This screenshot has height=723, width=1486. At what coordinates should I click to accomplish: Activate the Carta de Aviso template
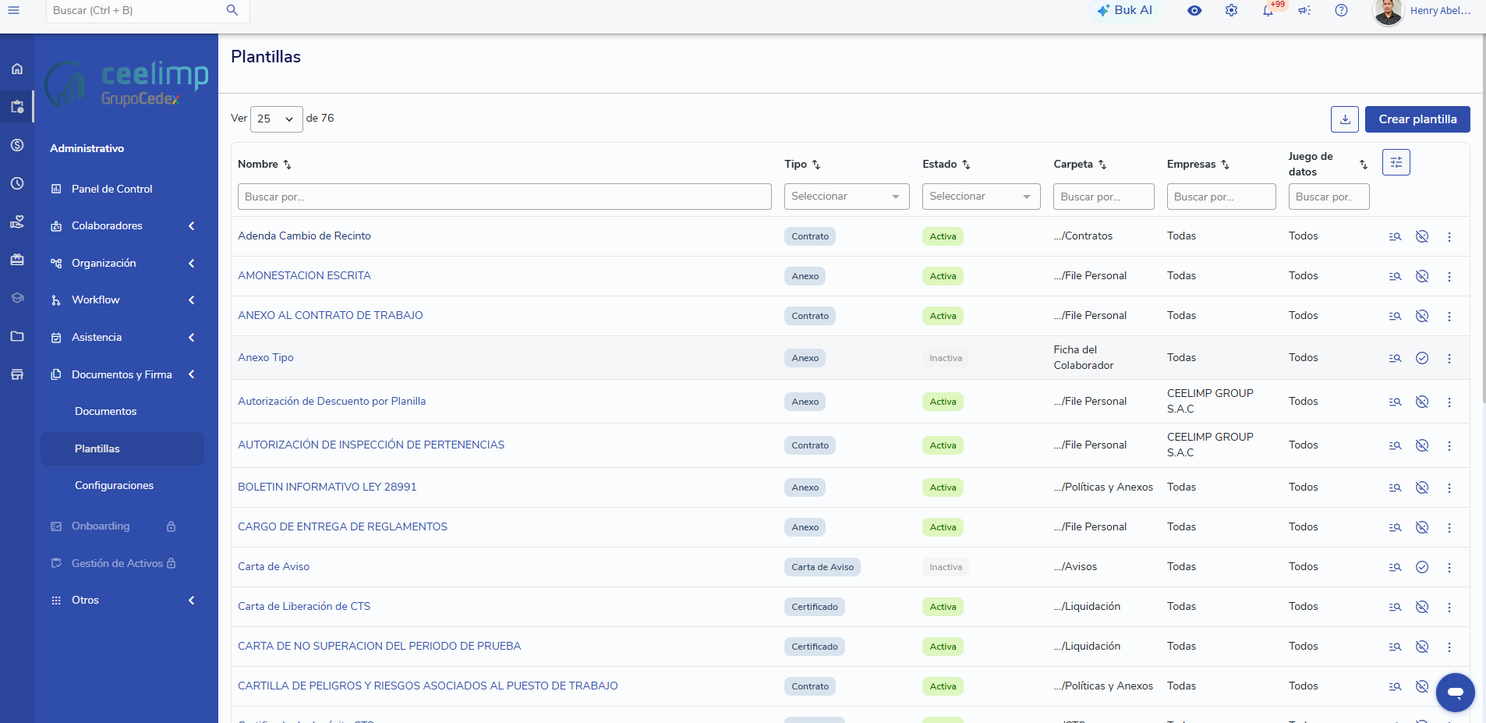pyautogui.click(x=1422, y=567)
